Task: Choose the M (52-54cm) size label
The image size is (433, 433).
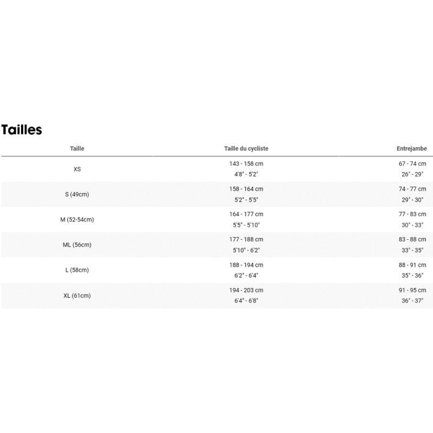Action: click(77, 220)
